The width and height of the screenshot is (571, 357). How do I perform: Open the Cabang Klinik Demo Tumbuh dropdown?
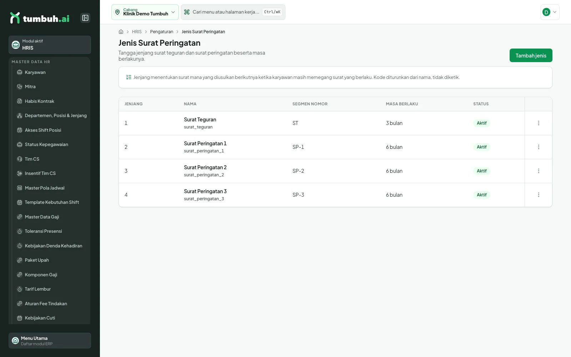point(145,12)
